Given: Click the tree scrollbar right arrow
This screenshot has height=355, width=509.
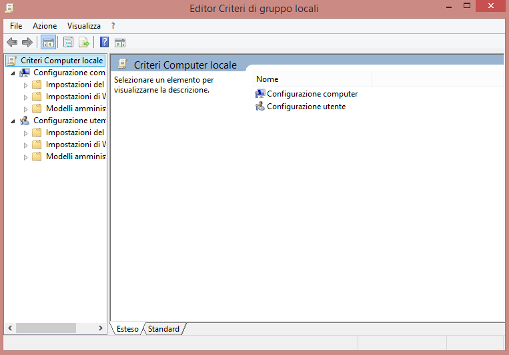Looking at the screenshot, I should pos(101,328).
